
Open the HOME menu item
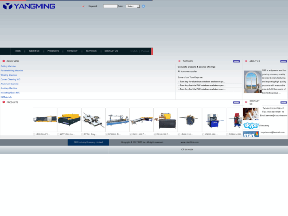point(18,51)
